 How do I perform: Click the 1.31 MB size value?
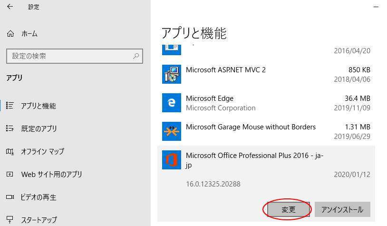click(x=358, y=127)
